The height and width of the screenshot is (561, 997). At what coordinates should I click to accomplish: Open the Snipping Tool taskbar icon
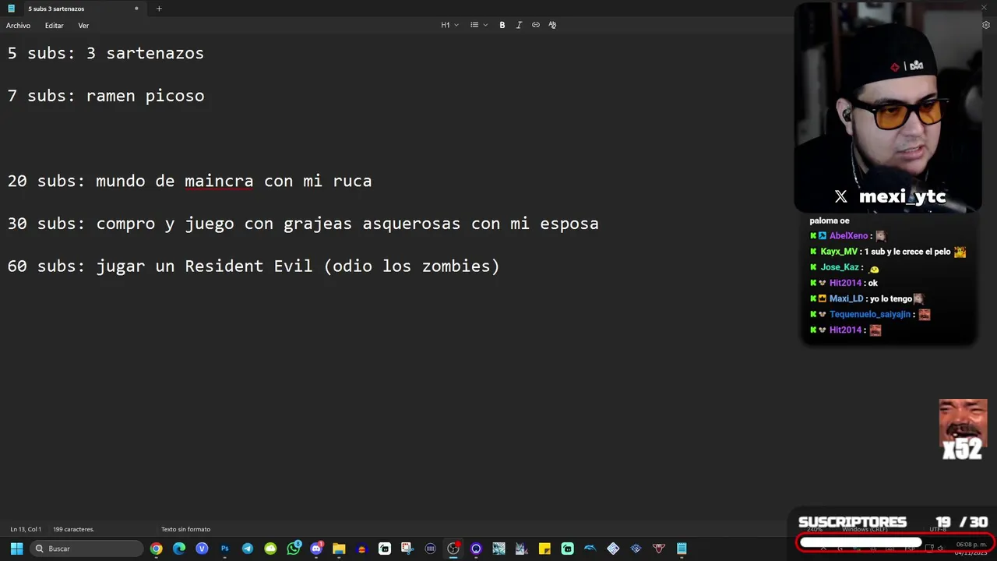click(407, 549)
